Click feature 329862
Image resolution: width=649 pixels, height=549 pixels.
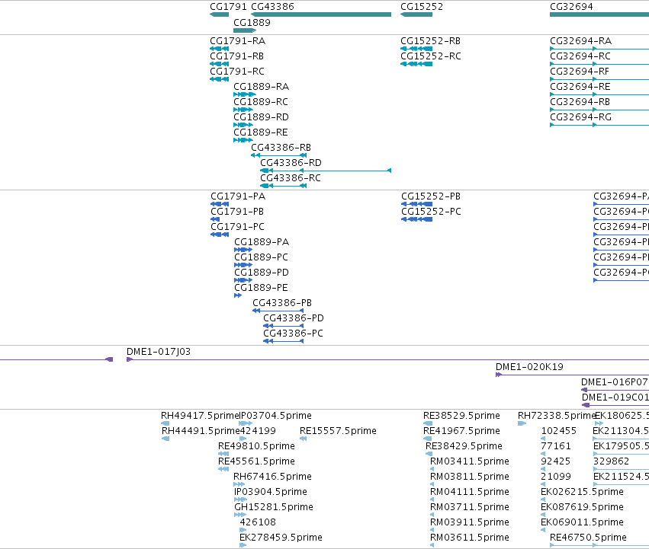[611, 461]
